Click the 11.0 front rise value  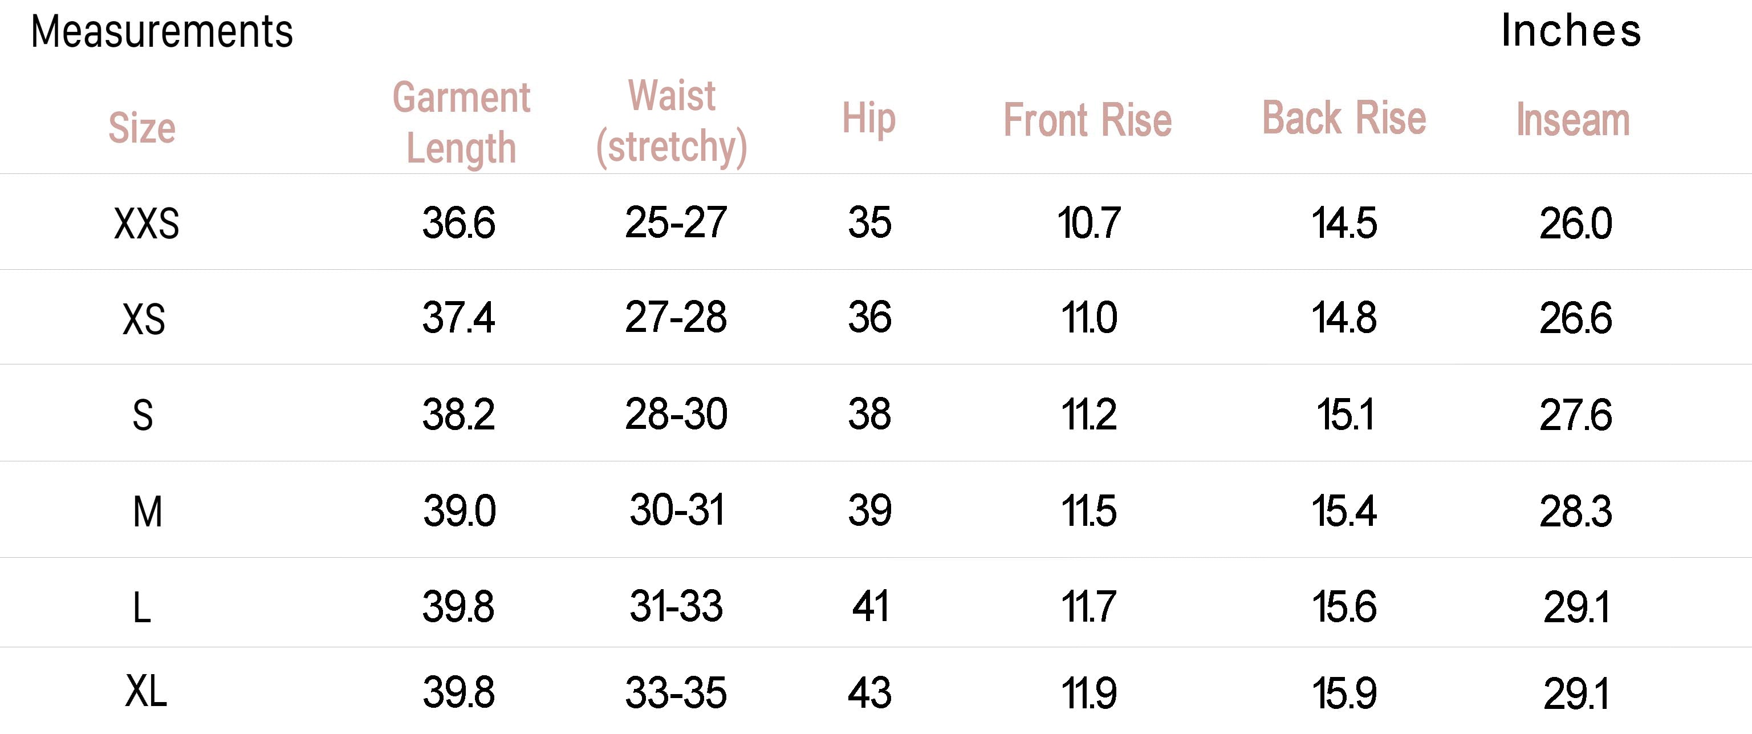[1088, 318]
